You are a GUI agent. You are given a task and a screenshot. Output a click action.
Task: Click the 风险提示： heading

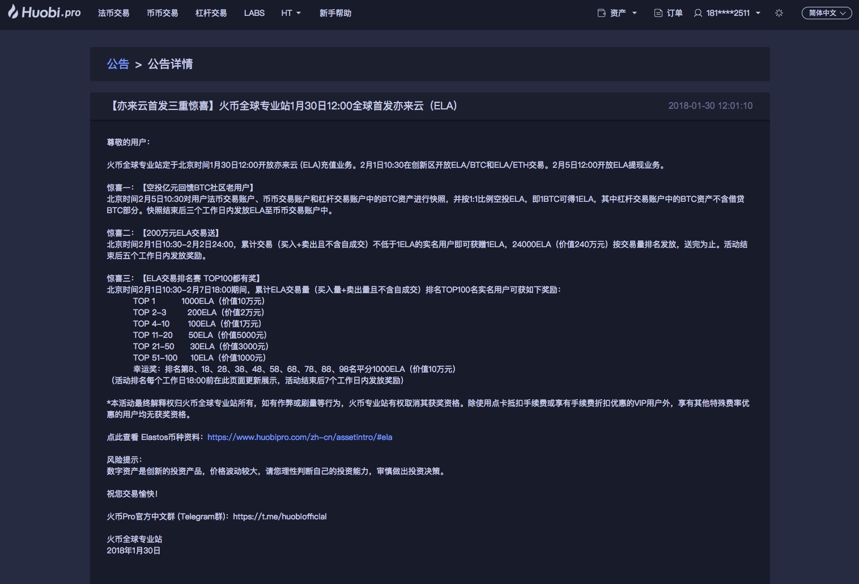click(125, 460)
